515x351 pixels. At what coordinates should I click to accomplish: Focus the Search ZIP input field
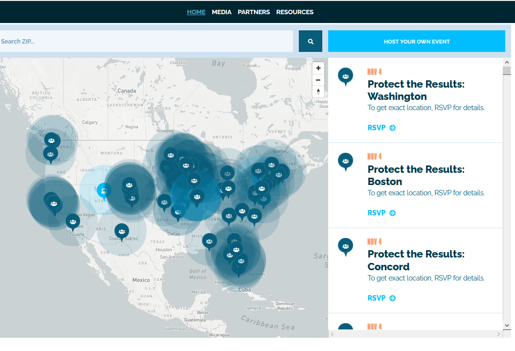tap(146, 42)
